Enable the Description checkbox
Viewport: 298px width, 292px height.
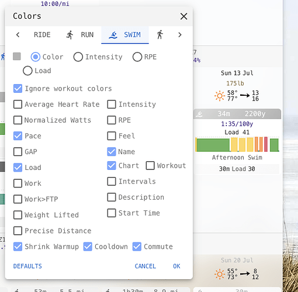(112, 197)
